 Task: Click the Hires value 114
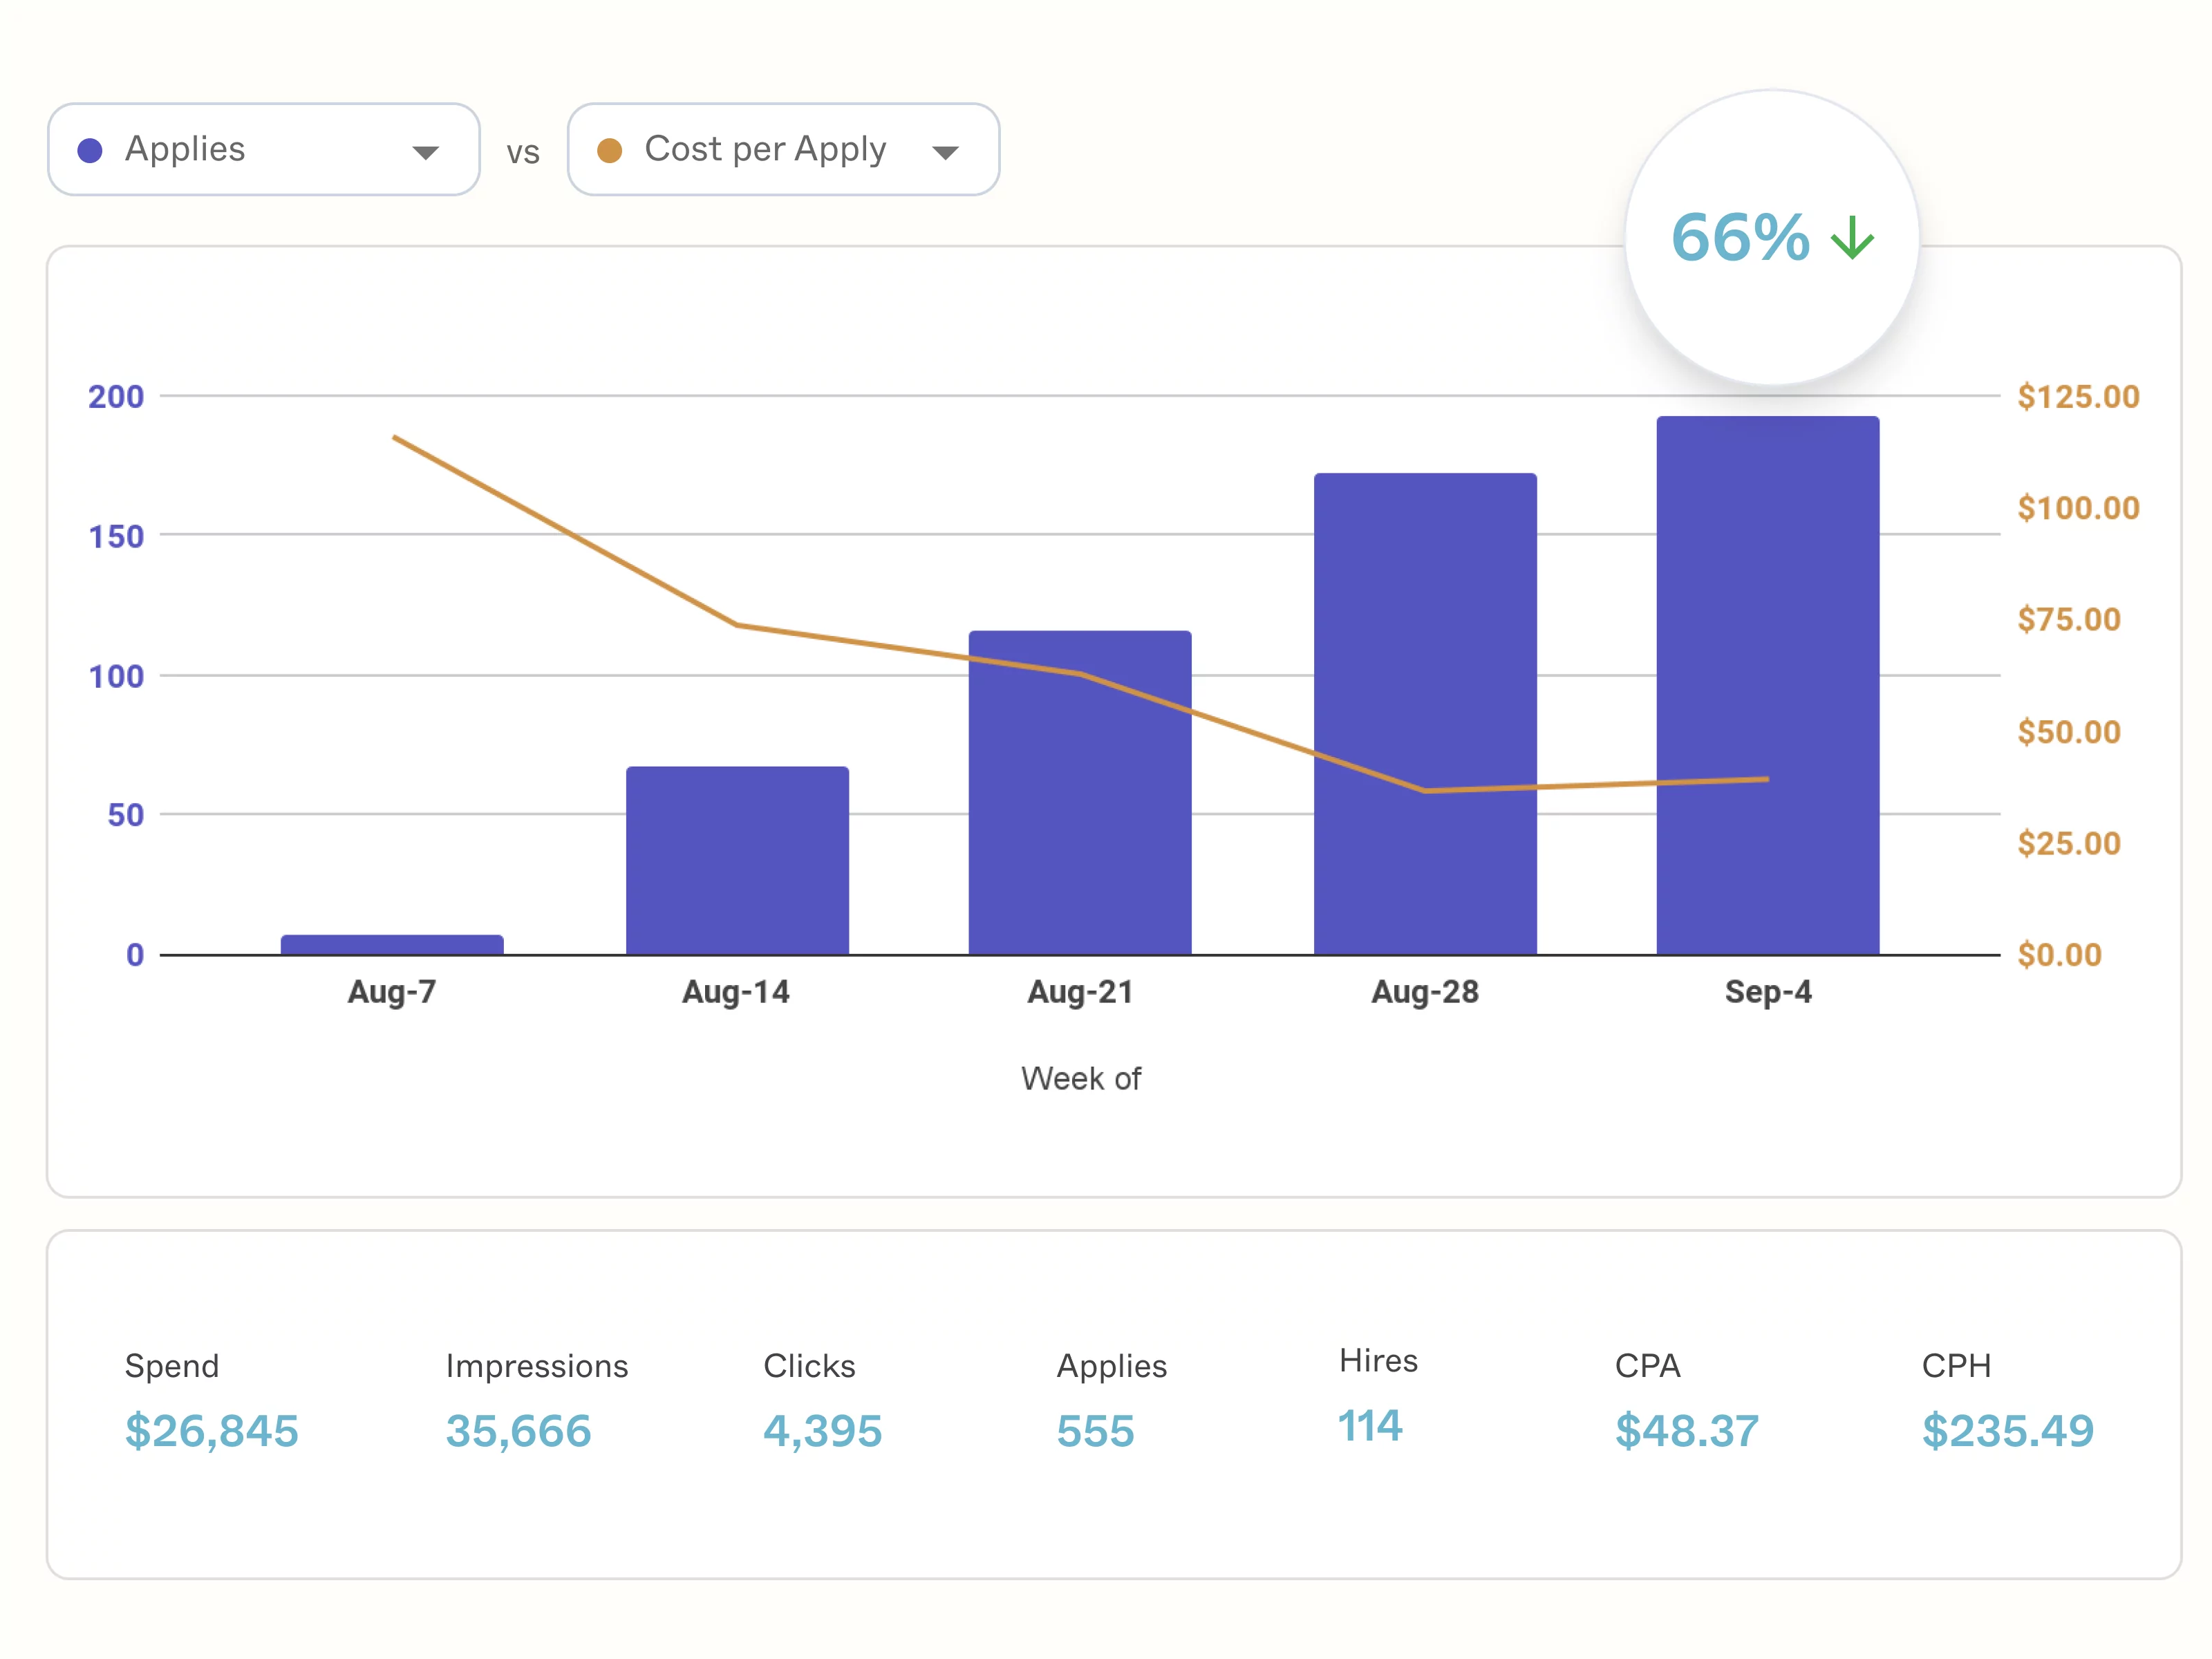pyautogui.click(x=1369, y=1425)
